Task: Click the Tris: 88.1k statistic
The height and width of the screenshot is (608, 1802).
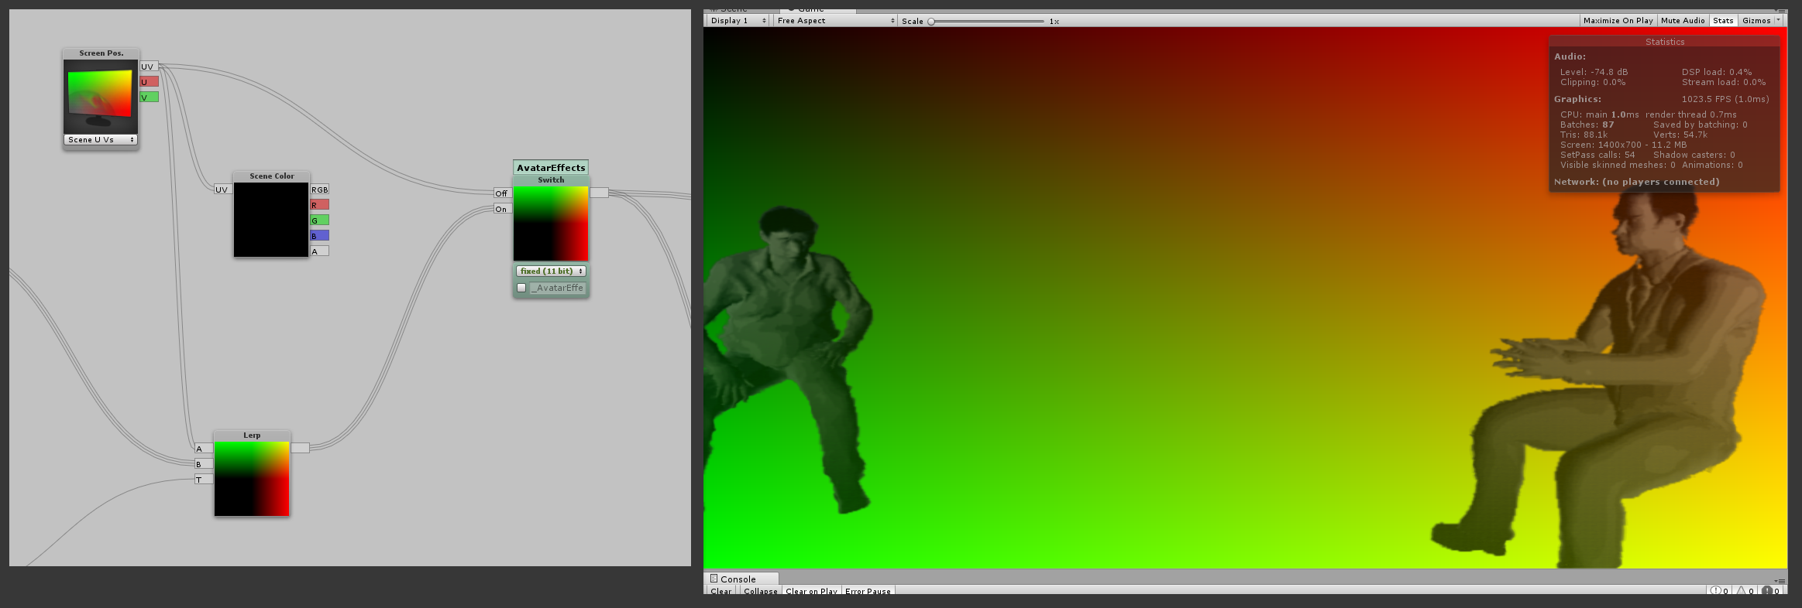Action: 1584,135
